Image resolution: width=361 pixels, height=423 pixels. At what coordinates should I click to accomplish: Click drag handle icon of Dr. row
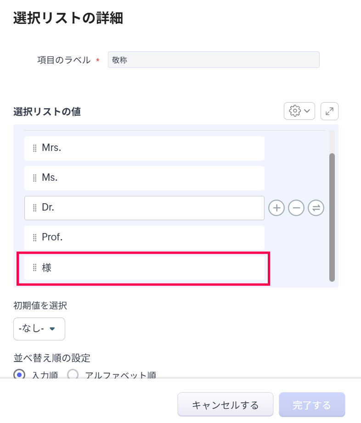tap(34, 208)
